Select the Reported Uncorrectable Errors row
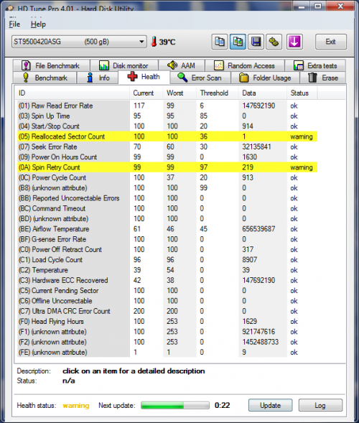The height and width of the screenshot is (423, 359). 167,198
